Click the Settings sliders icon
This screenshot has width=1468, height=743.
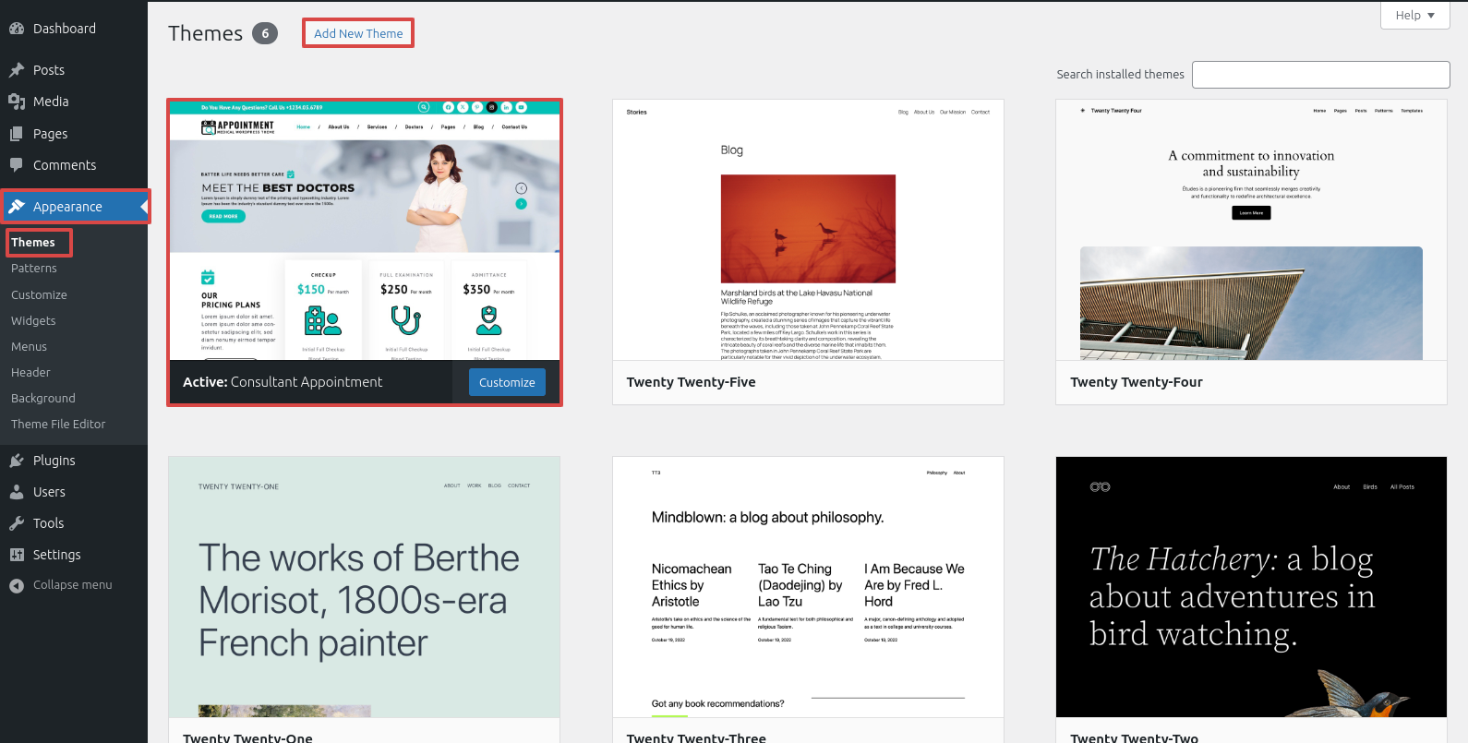pos(17,555)
